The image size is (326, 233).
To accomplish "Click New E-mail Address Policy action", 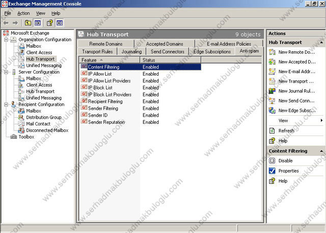I will coord(292,72).
